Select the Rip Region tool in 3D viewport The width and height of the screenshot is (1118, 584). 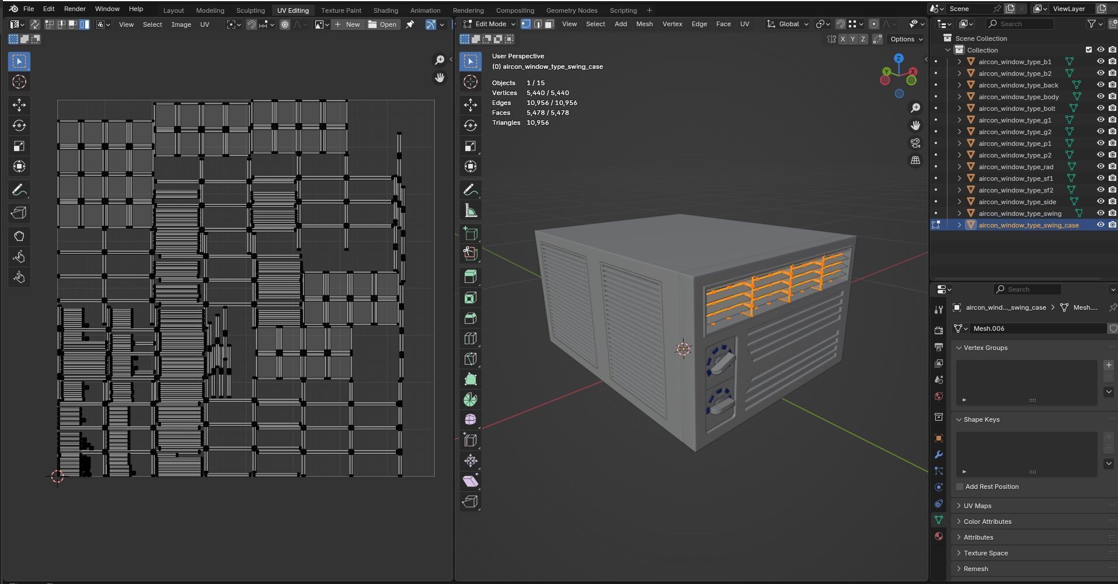pyautogui.click(x=471, y=502)
